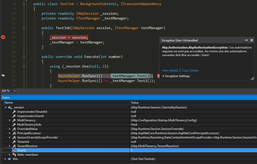Click the _session variable object icon
The image size is (257, 164).
pos(10,107)
